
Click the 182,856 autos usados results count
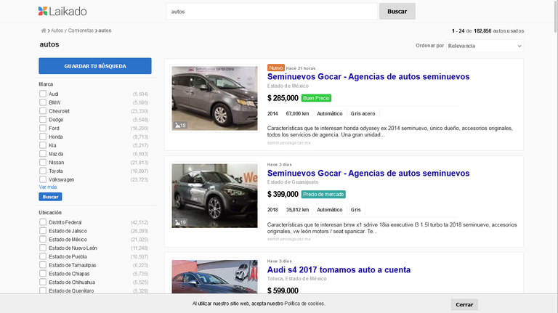pos(499,31)
